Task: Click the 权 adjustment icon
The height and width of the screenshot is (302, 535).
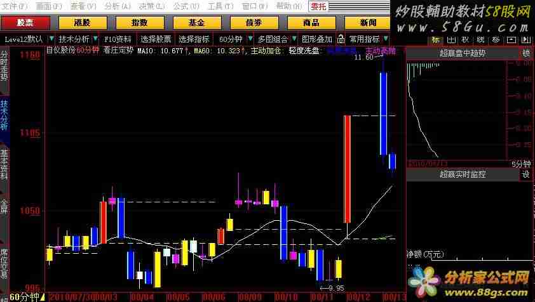Action: click(466, 40)
